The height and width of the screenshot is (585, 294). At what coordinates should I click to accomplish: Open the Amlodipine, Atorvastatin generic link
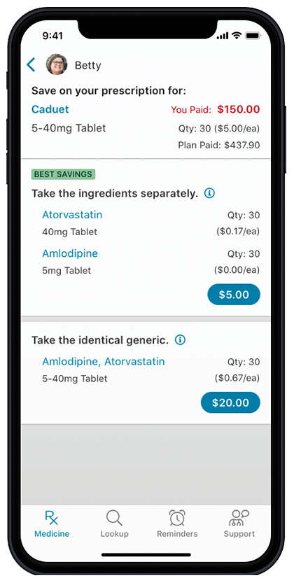point(104,362)
